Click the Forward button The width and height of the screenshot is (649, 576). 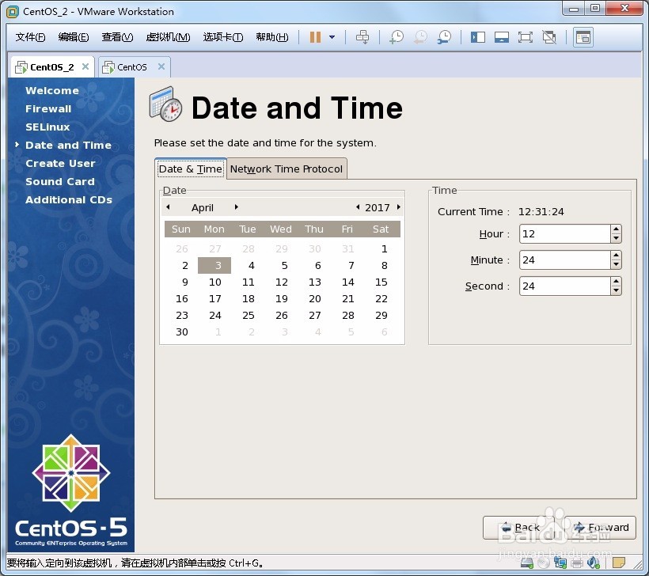tap(601, 528)
